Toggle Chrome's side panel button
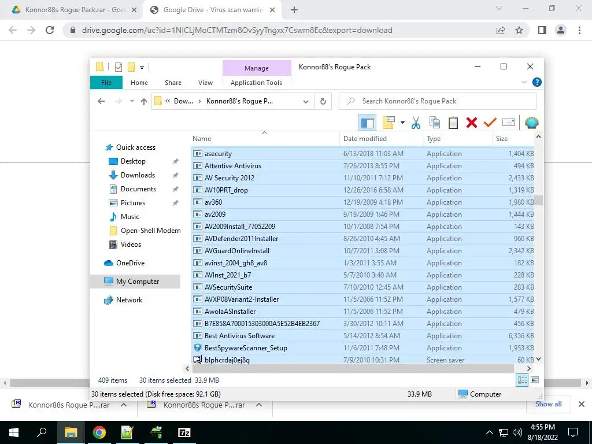Viewport: 592px width, 444px height. tap(542, 30)
